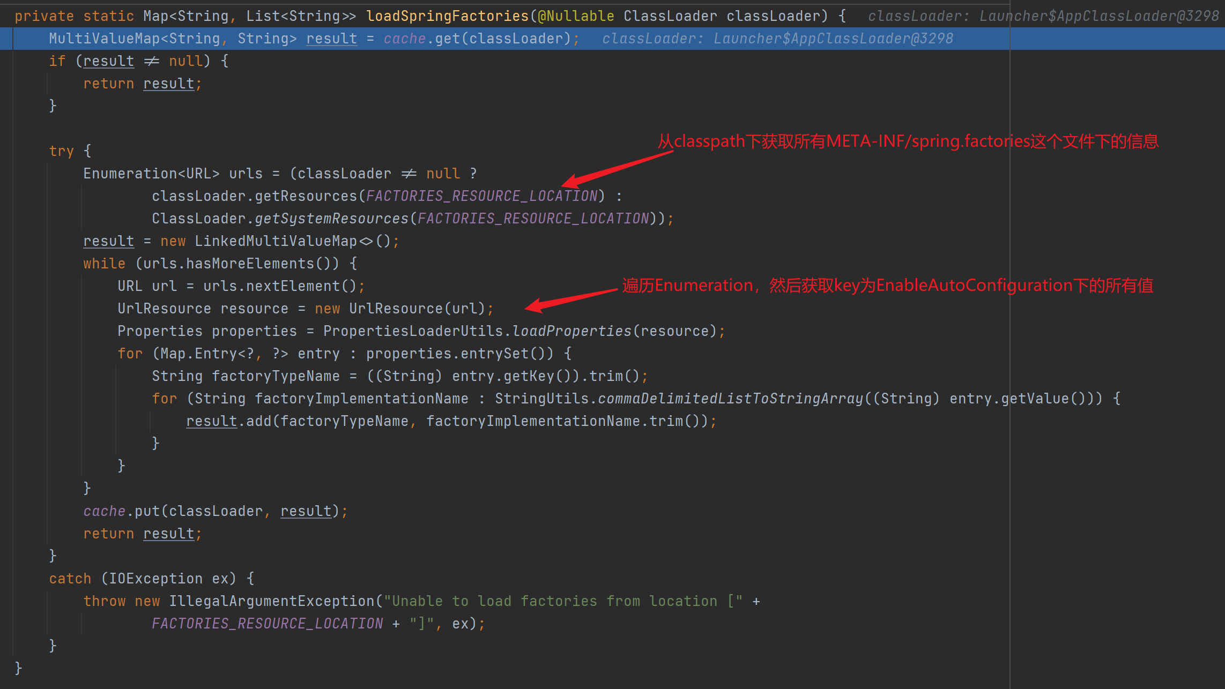The image size is (1225, 689).
Task: Click the try keyword
Action: coord(61,151)
